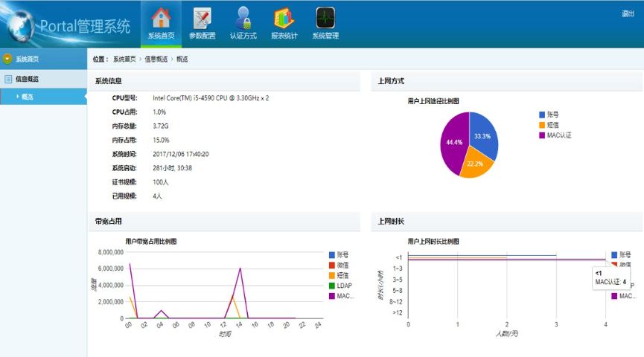This screenshot has height=357, width=644.
Task: Click the blue 账号 pie legend swatch
Action: click(542, 115)
